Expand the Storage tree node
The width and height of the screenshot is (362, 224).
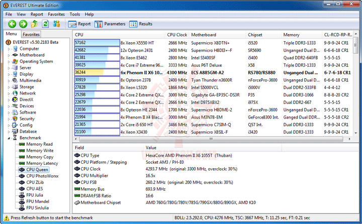(9, 87)
